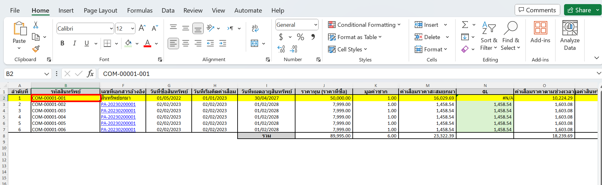Apply cell borders icon

108,43
